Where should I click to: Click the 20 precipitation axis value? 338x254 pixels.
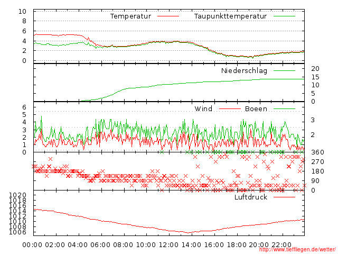coord(315,69)
